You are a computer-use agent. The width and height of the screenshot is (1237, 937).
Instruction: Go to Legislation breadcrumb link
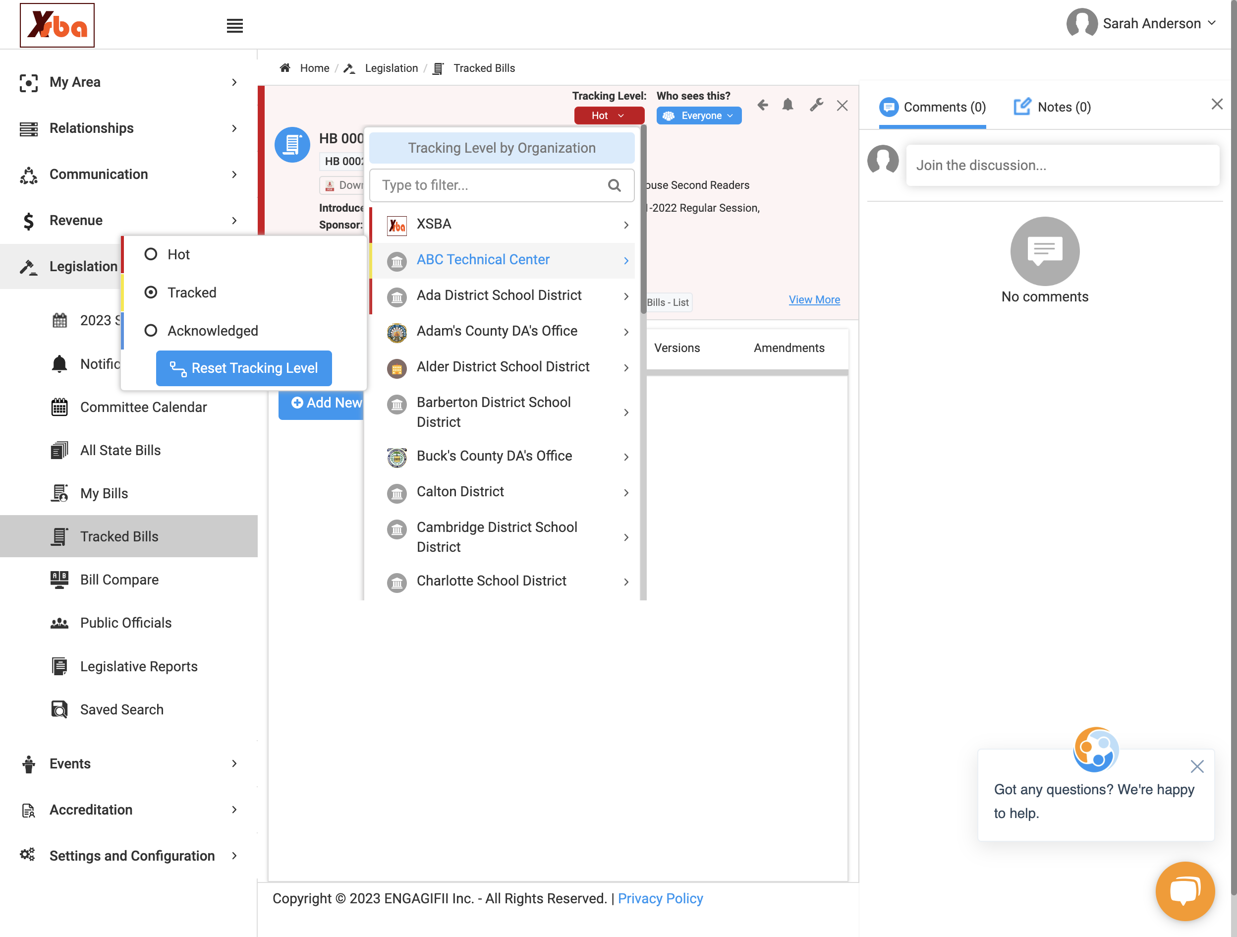391,68
